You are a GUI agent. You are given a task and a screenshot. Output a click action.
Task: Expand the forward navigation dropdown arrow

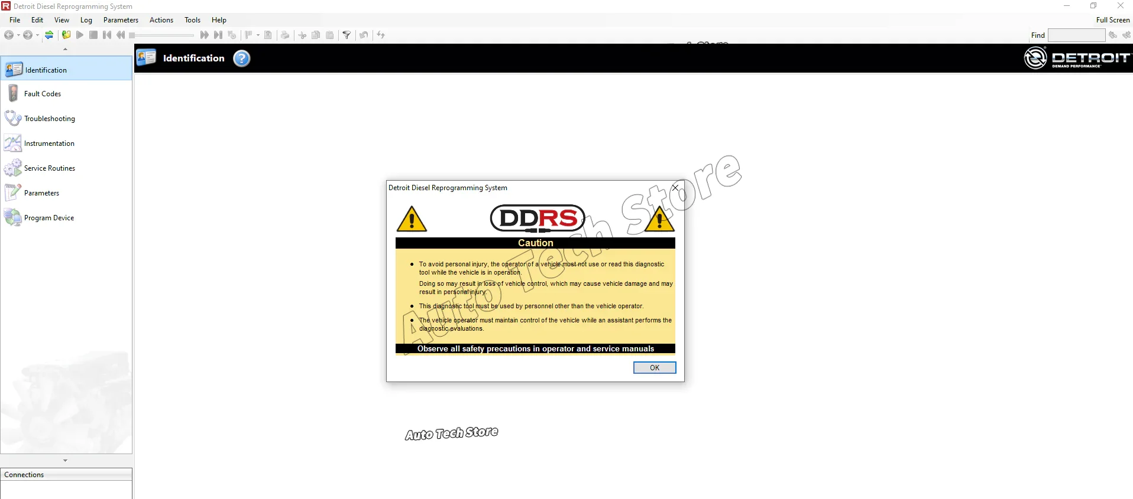37,35
